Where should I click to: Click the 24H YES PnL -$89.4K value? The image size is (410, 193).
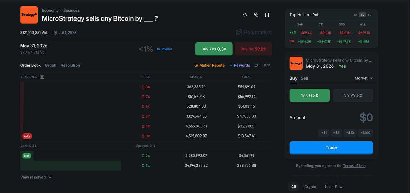point(305,33)
